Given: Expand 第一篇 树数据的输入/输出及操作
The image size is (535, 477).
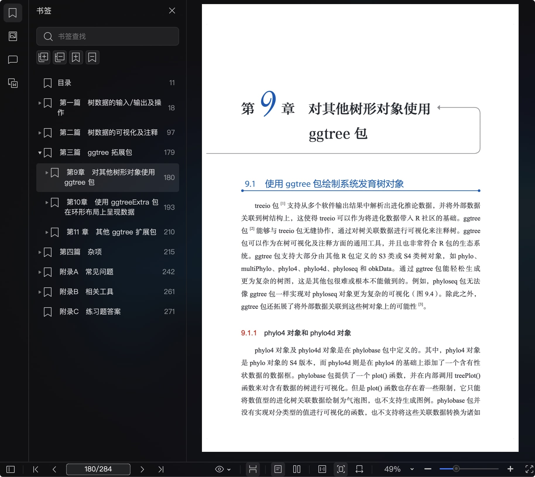Looking at the screenshot, I should click(40, 103).
